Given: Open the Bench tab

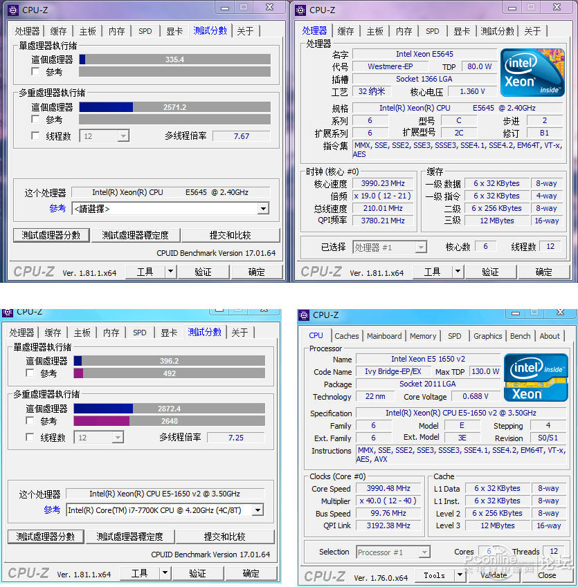Looking at the screenshot, I should point(521,336).
